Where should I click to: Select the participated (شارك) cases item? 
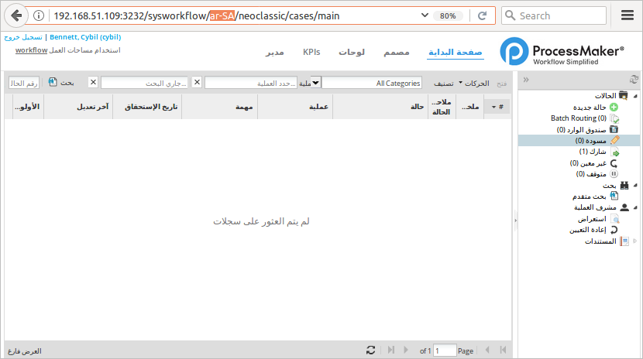point(595,152)
